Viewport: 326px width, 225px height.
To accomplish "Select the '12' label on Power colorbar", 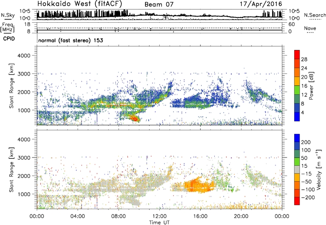I will (x=304, y=95).
